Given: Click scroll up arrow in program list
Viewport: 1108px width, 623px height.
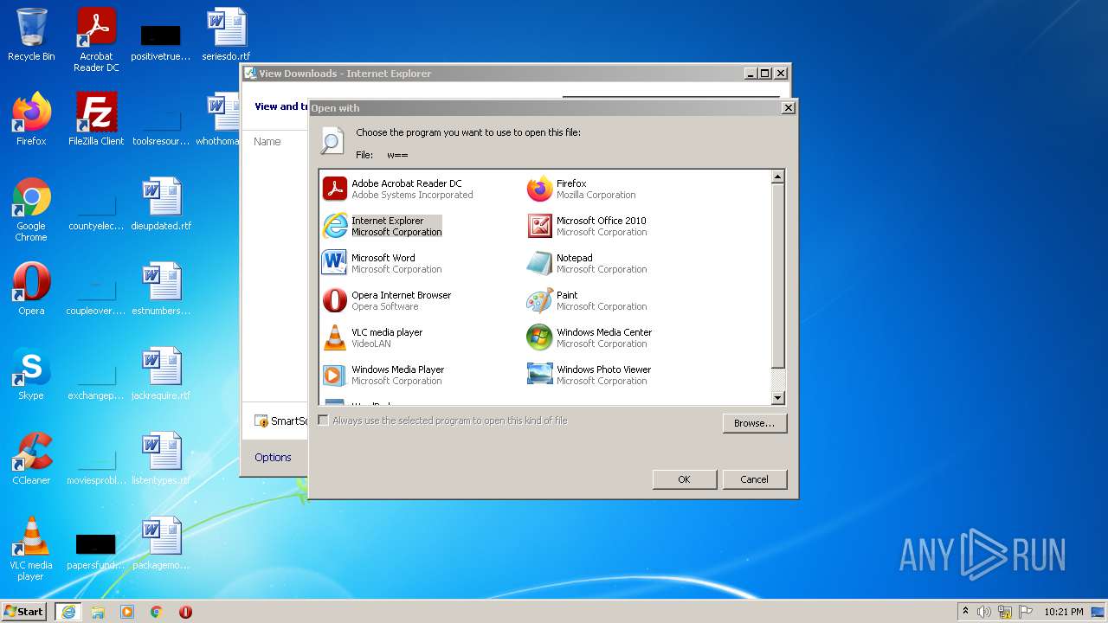Looking at the screenshot, I should click(777, 177).
